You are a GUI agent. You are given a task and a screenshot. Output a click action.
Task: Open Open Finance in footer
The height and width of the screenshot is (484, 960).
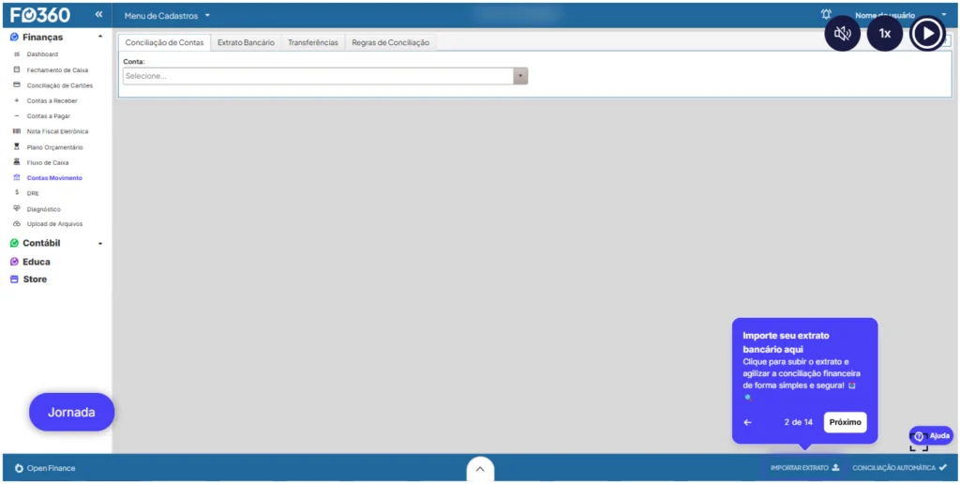click(x=45, y=468)
